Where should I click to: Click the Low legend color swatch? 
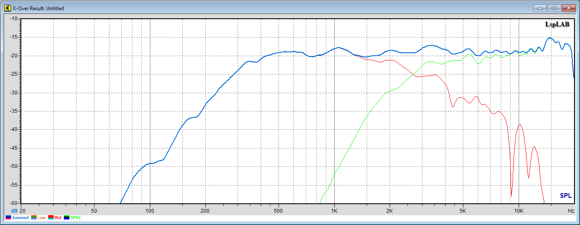[34, 218]
